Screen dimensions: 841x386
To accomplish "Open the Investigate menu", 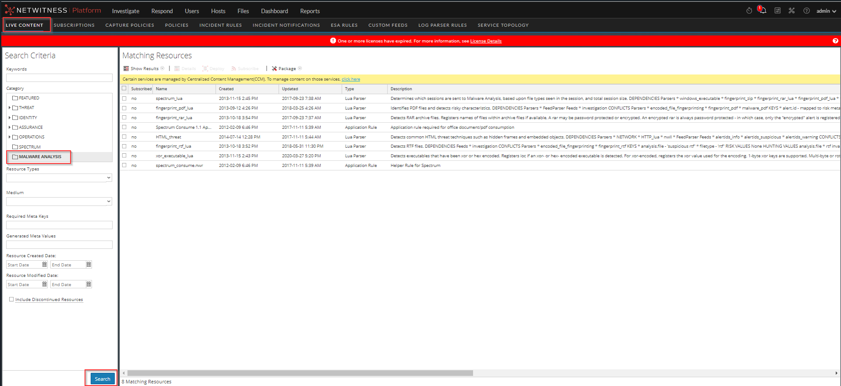I will point(126,11).
